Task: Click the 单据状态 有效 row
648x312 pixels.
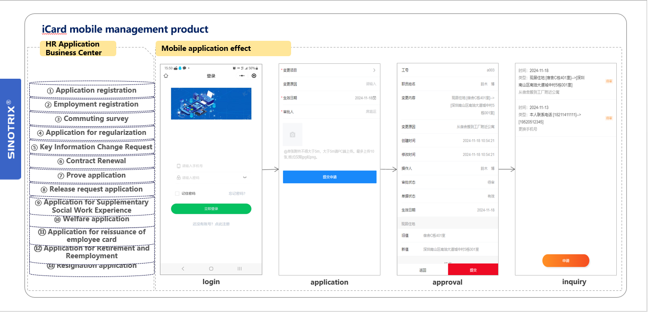Action: coord(448,196)
